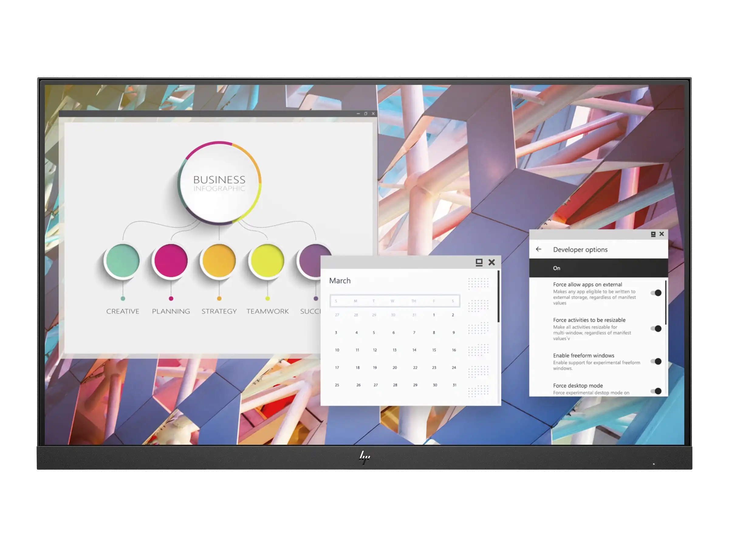Screen dimensions: 729x547
Task: Click Force desktop mode label
Action: tap(578, 386)
